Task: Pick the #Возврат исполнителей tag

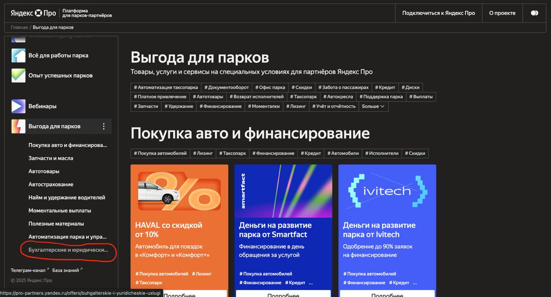Action: (x=257, y=97)
